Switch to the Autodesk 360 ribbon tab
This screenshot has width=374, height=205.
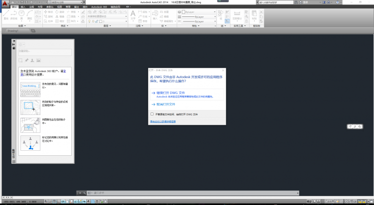point(99,6)
